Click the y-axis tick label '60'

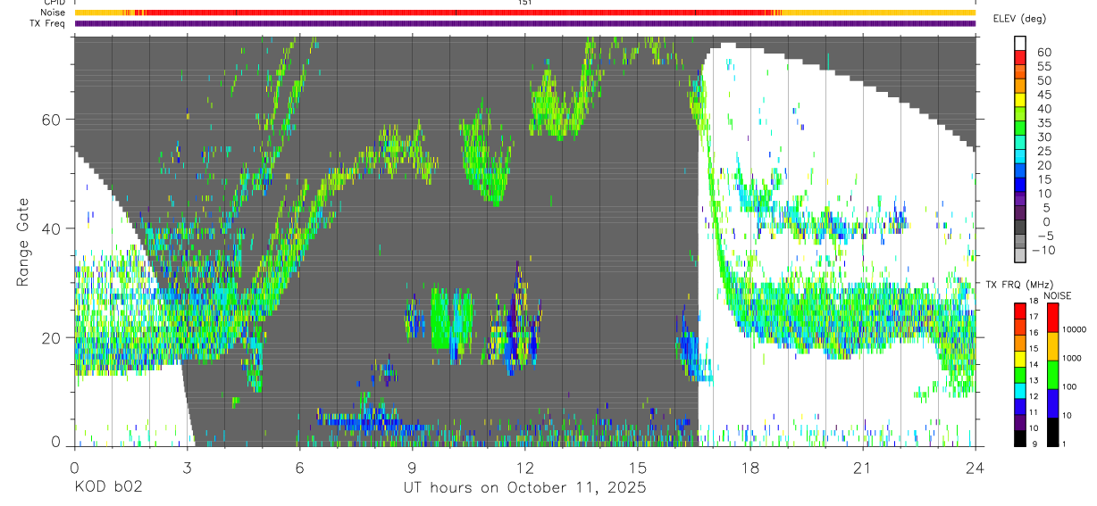click(53, 120)
